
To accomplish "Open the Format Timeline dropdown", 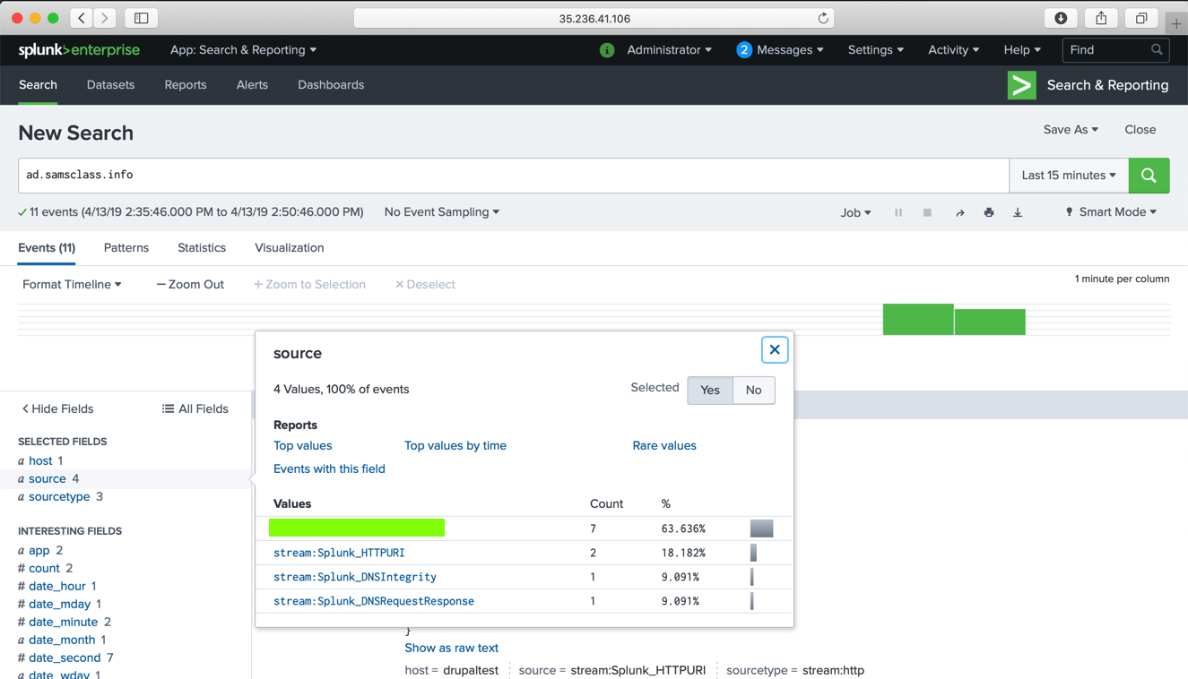I will point(72,285).
